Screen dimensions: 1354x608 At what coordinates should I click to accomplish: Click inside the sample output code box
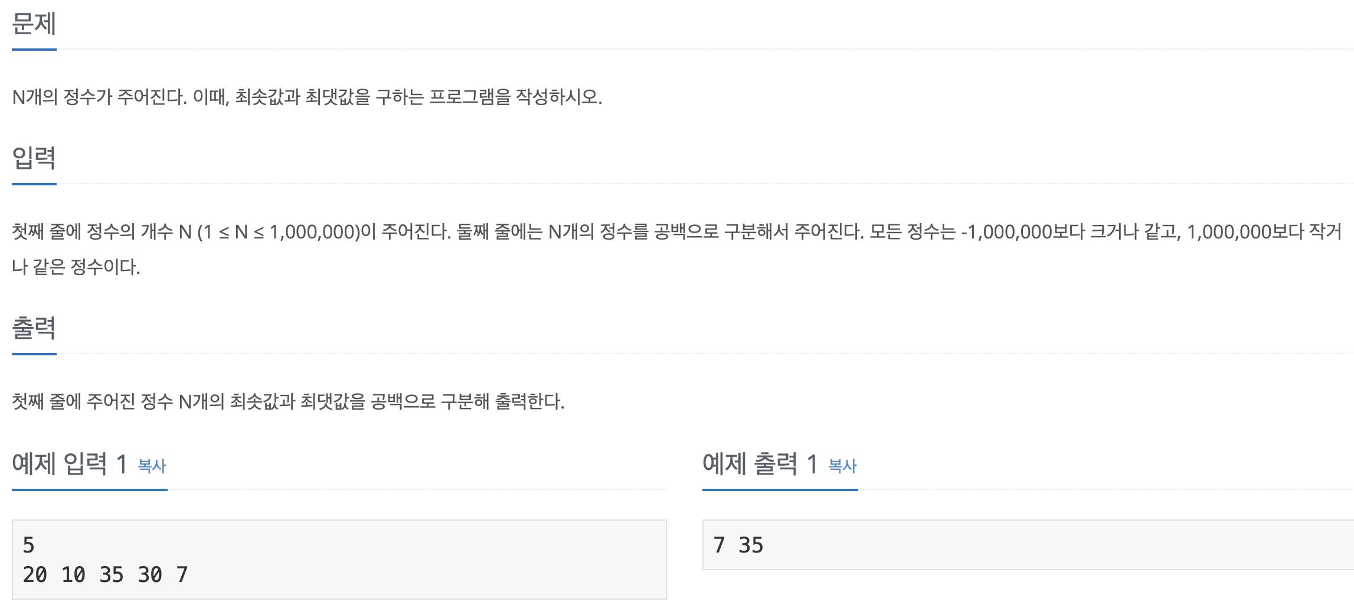[1028, 545]
